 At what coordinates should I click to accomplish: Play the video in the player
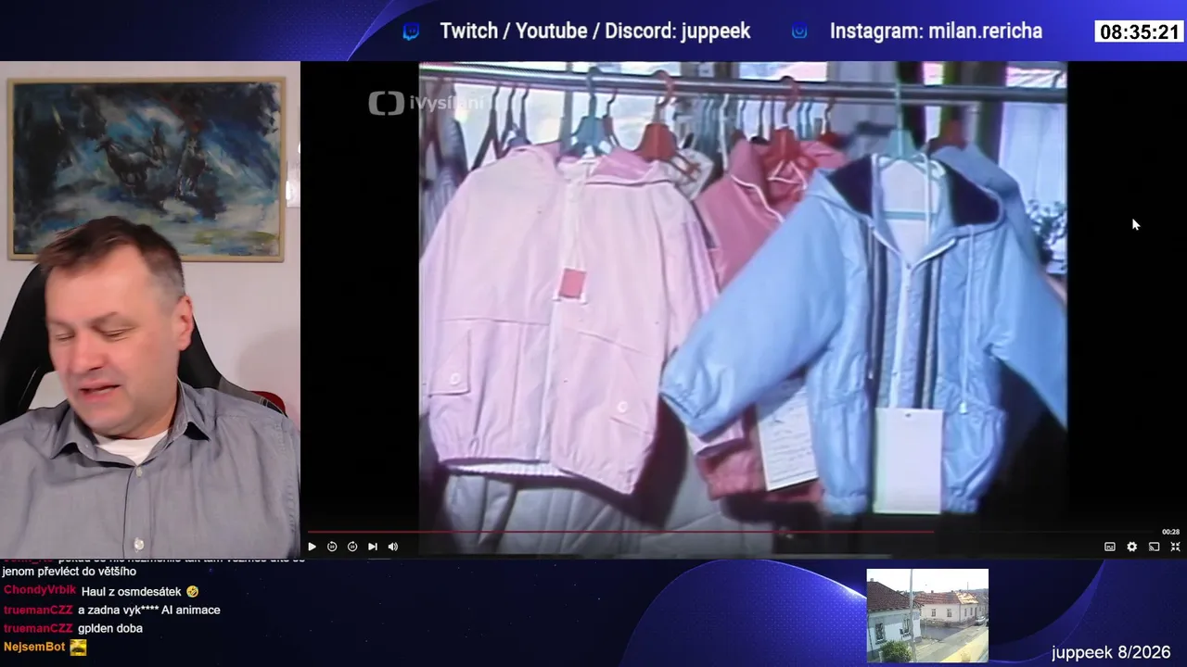click(312, 547)
